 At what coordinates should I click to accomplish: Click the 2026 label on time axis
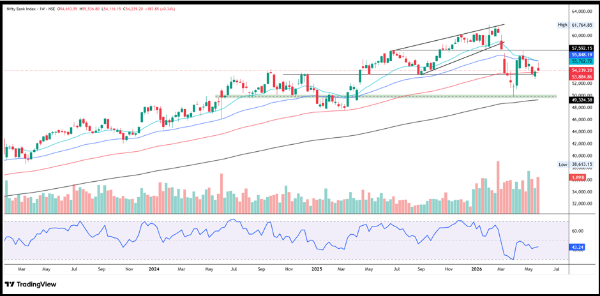(476, 269)
